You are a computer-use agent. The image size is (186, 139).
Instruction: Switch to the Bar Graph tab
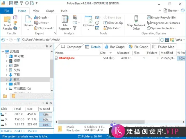point(115,47)
